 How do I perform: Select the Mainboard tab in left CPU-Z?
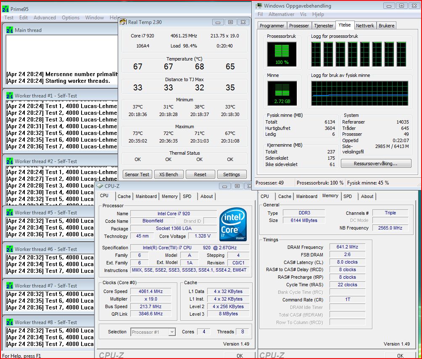146,196
